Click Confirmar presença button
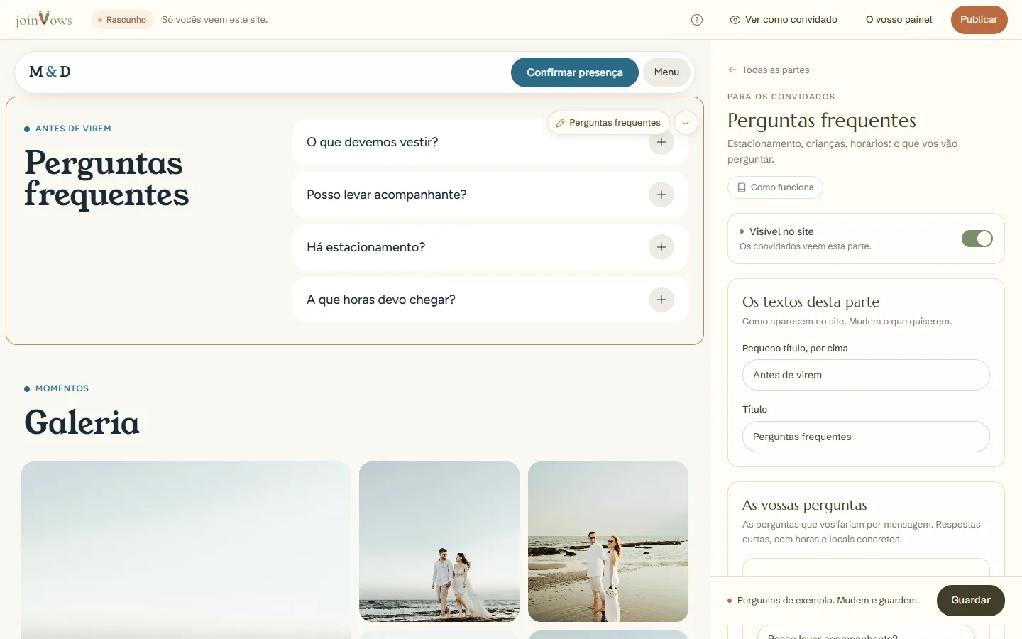The height and width of the screenshot is (639, 1022). tap(575, 72)
